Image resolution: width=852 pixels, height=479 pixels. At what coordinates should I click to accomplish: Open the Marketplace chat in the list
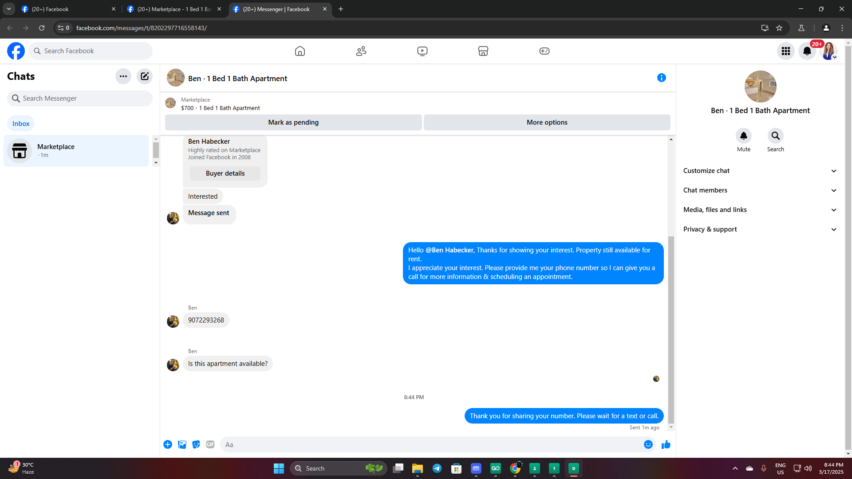click(76, 151)
